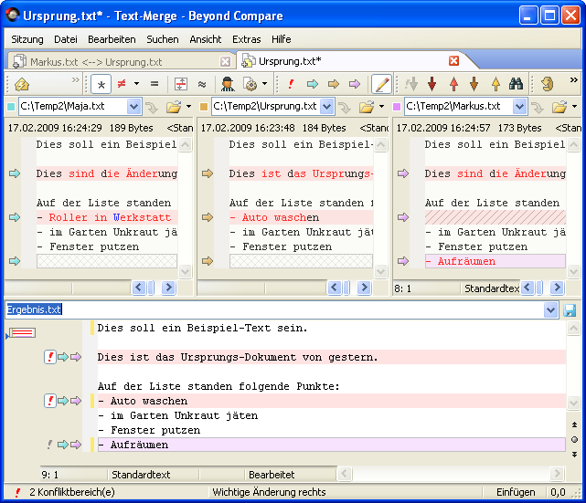Viewport: 586px width, 503px height.
Task: Save the Ergebnis.txt output file
Action: tap(570, 310)
